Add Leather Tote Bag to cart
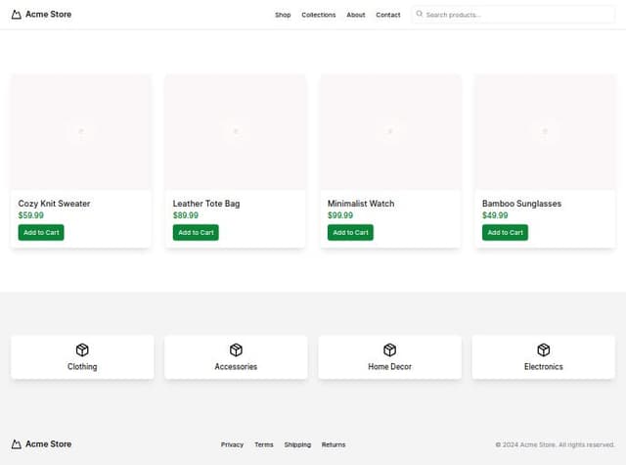Screen dimensions: 626x465 [x=196, y=233]
